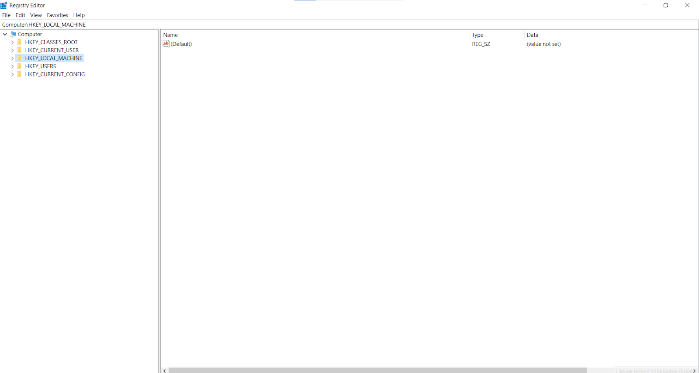Click the horizontal scrollbar left arrow

[164, 370]
